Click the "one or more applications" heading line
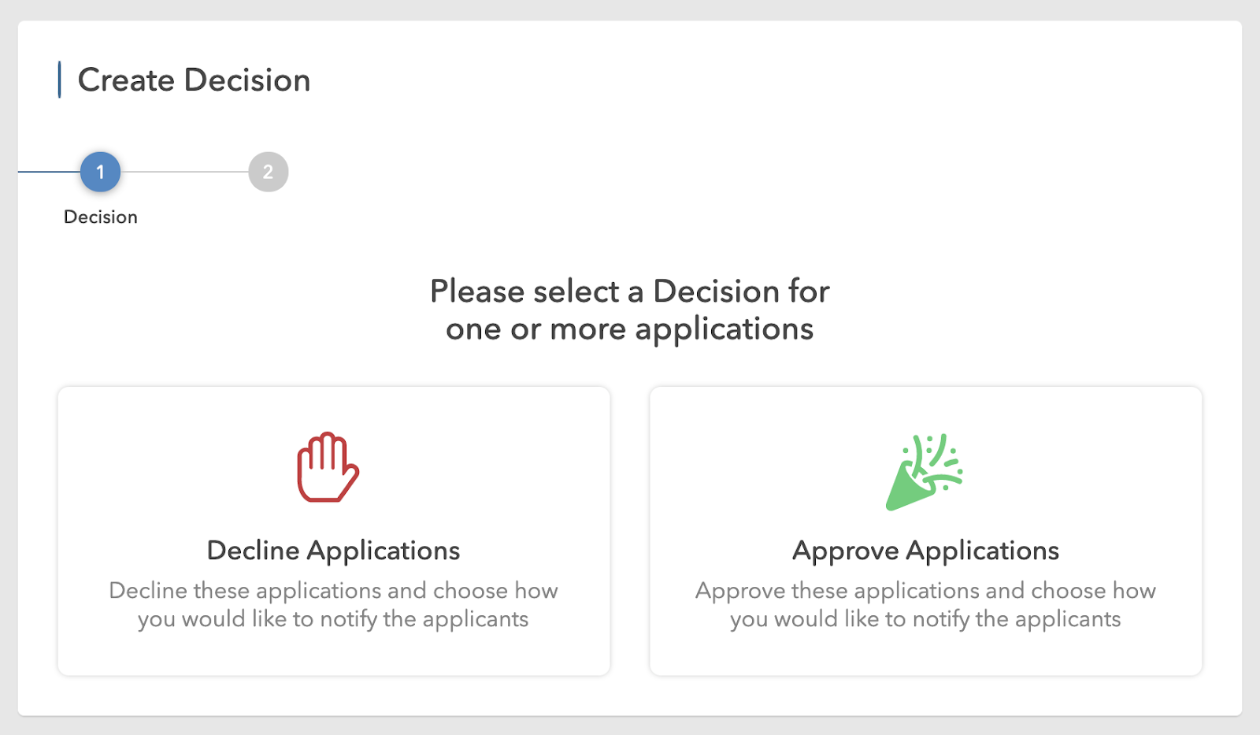This screenshot has width=1260, height=735. click(x=629, y=329)
